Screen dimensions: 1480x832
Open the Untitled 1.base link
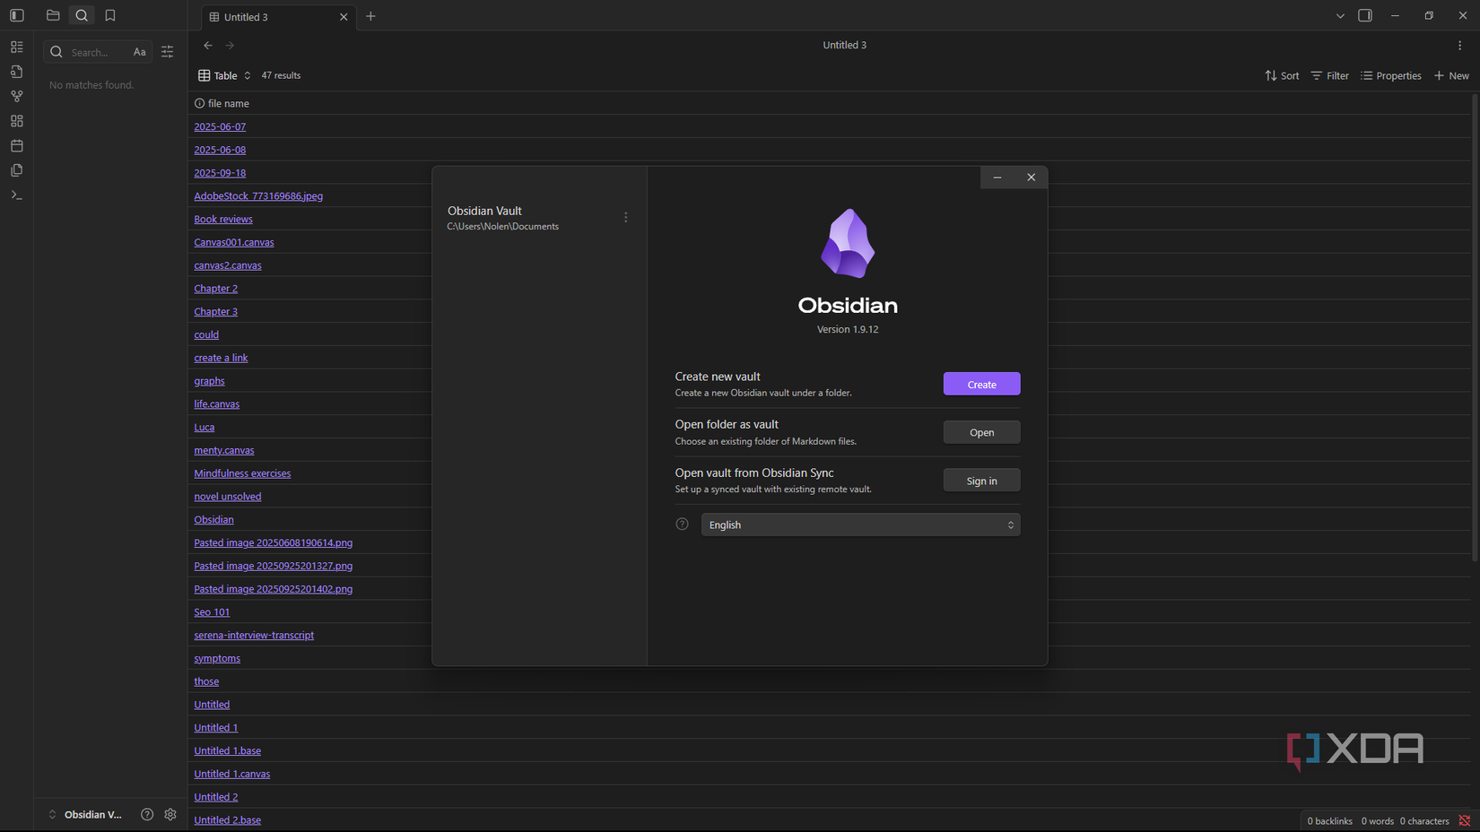228,750
